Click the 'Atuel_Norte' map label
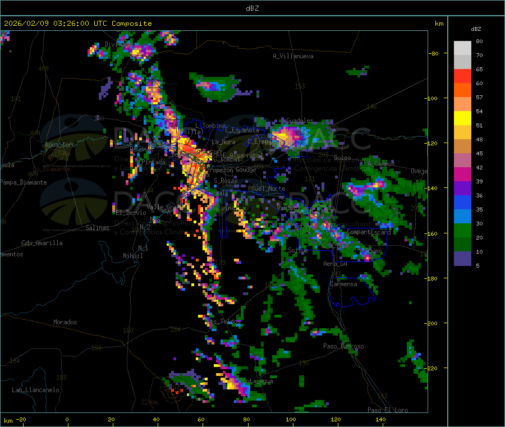This screenshot has height=427, width=505. [267, 189]
